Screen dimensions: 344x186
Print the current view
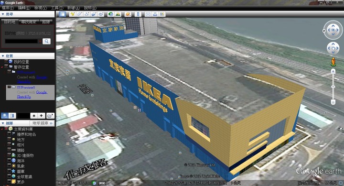[x=155, y=14]
